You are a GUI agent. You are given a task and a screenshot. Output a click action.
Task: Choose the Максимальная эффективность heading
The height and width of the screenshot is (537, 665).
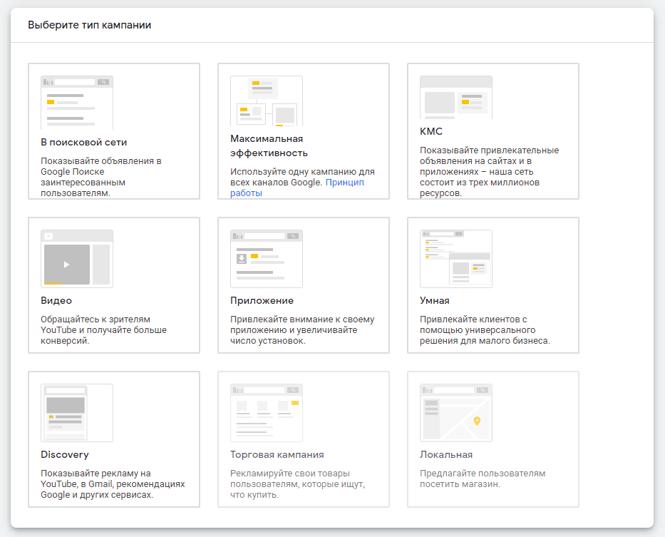click(269, 145)
